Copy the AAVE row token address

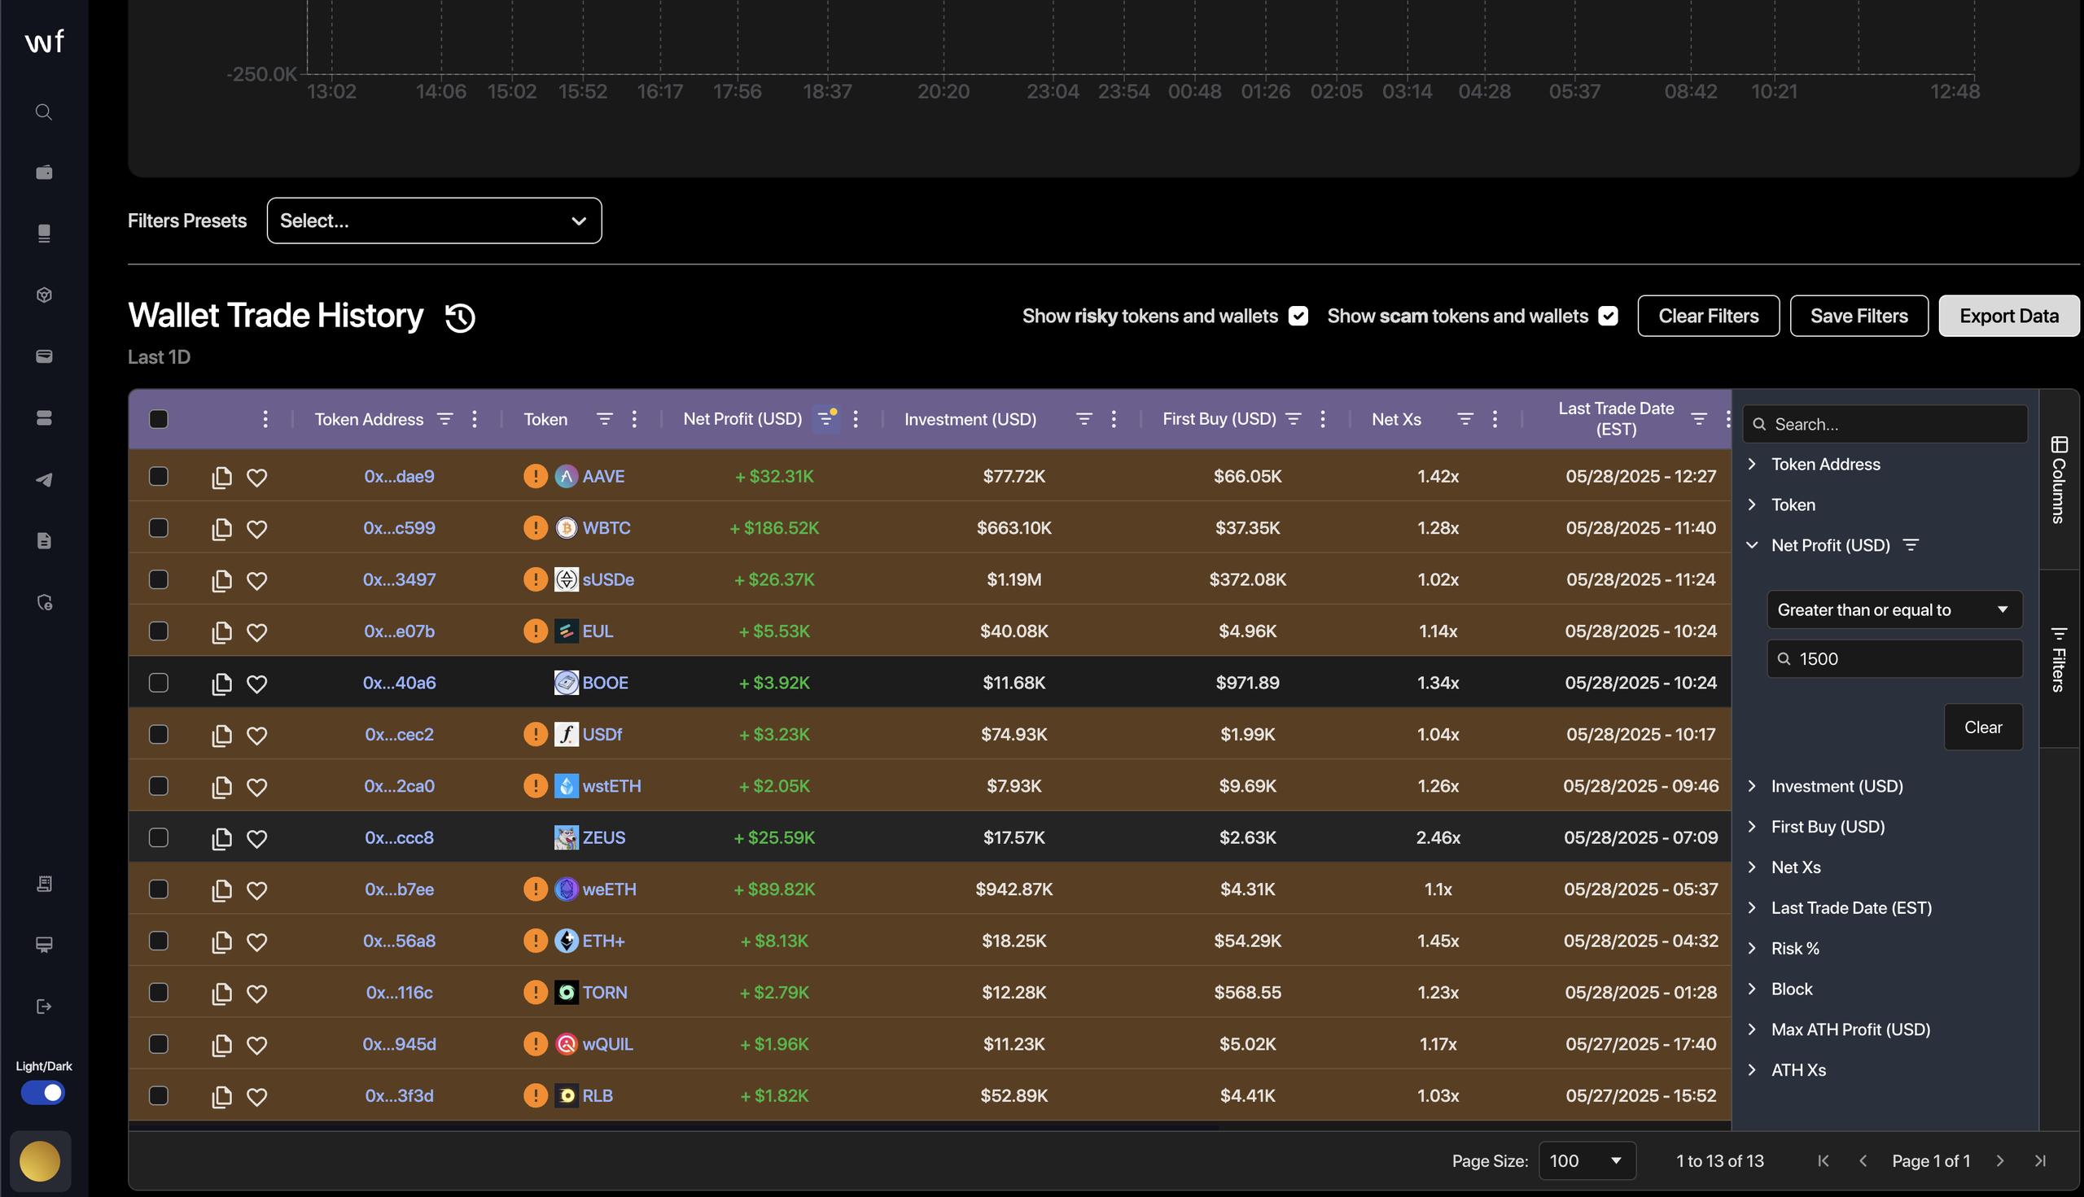221,477
